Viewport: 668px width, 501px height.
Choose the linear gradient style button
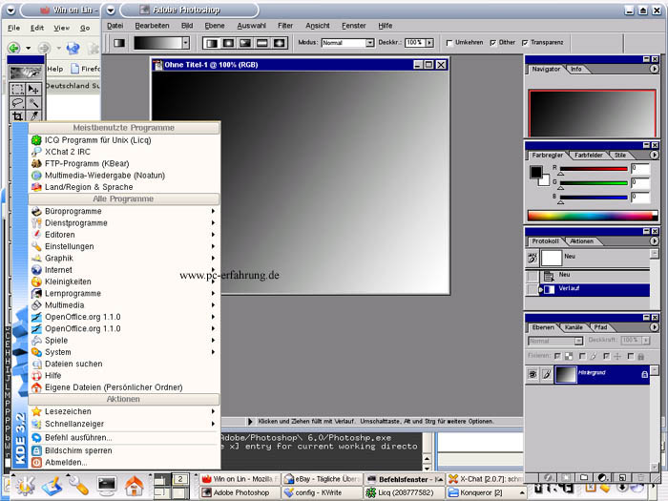(214, 43)
